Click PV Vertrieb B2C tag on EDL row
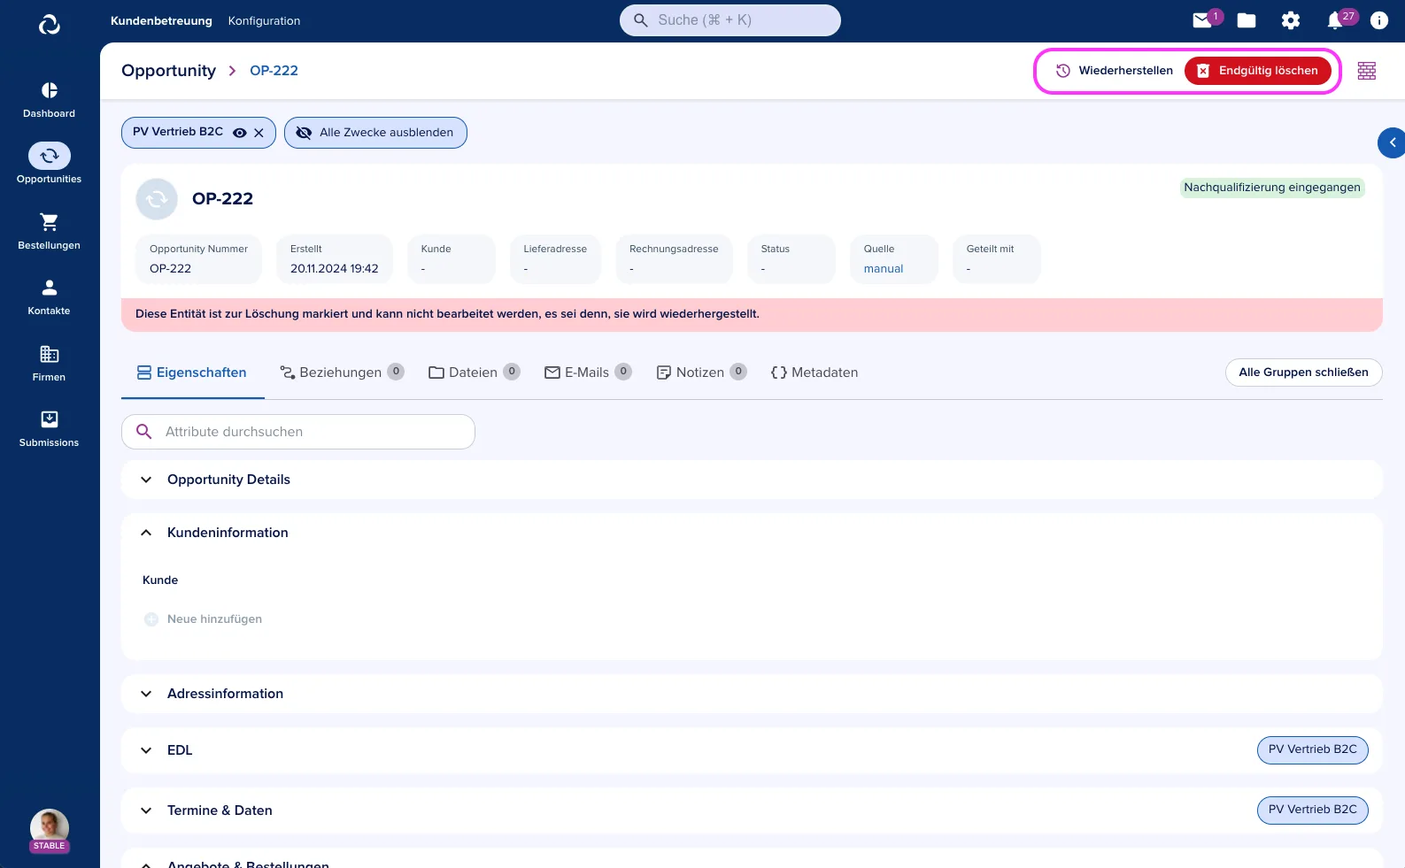 click(x=1312, y=749)
